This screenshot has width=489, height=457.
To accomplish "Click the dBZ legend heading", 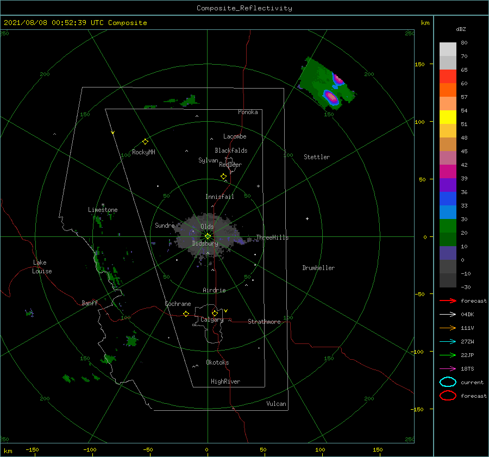I will [461, 29].
